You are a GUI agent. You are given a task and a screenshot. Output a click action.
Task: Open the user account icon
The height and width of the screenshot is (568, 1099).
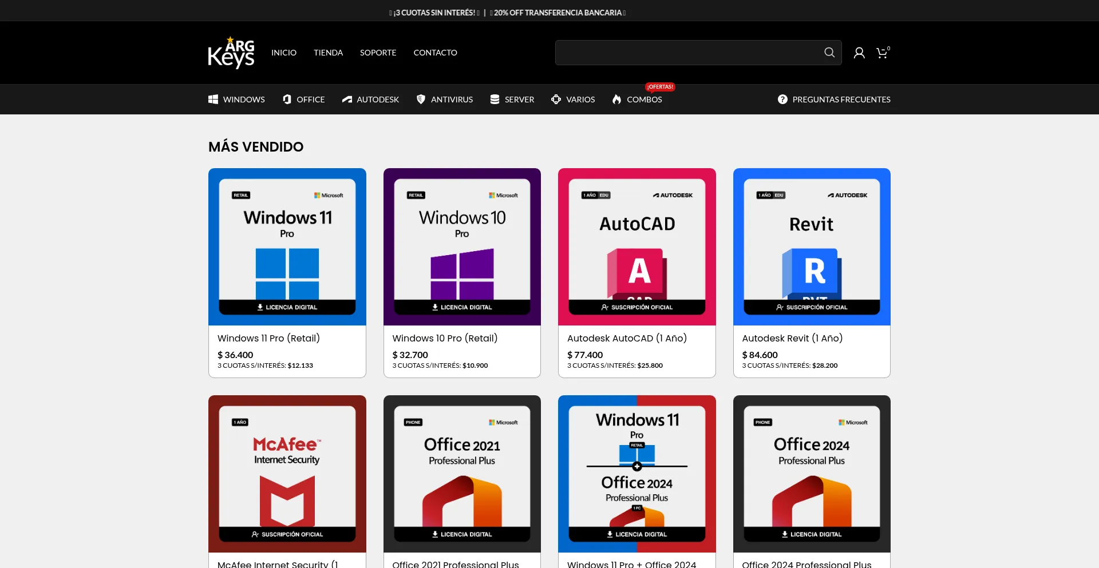click(x=859, y=53)
